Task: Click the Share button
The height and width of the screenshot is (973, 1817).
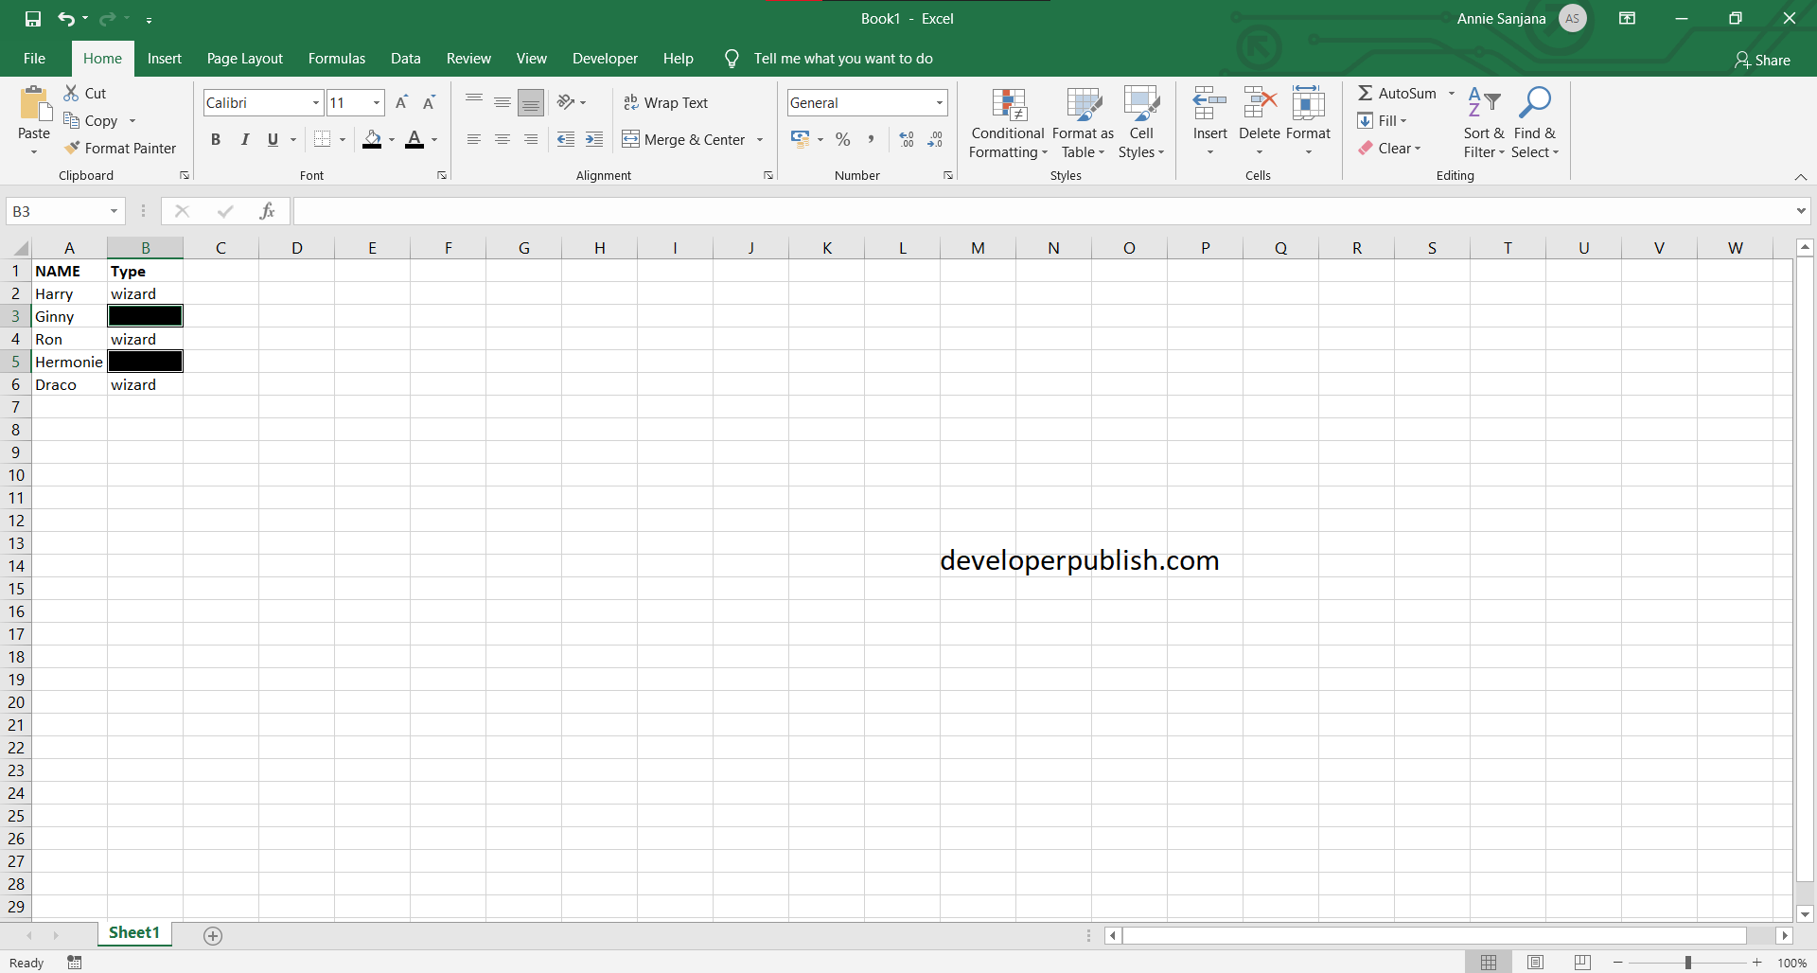Action: tap(1762, 60)
